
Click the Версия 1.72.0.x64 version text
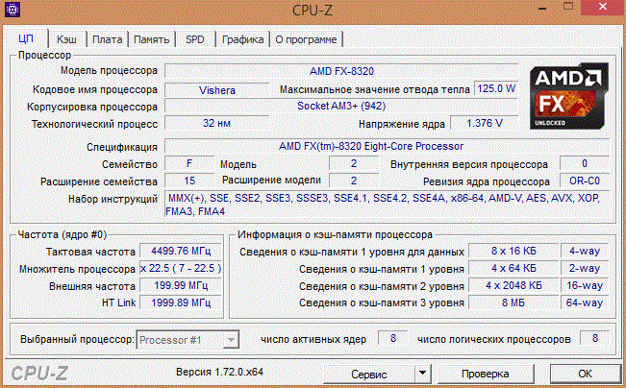[219, 372]
